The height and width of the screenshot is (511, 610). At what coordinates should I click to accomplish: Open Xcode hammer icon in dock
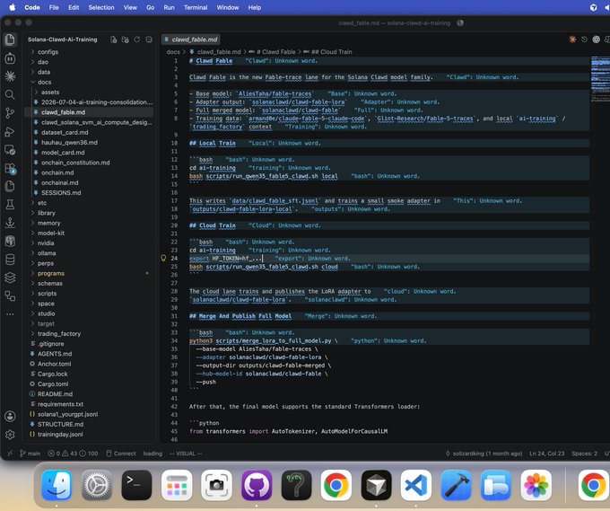tap(456, 485)
